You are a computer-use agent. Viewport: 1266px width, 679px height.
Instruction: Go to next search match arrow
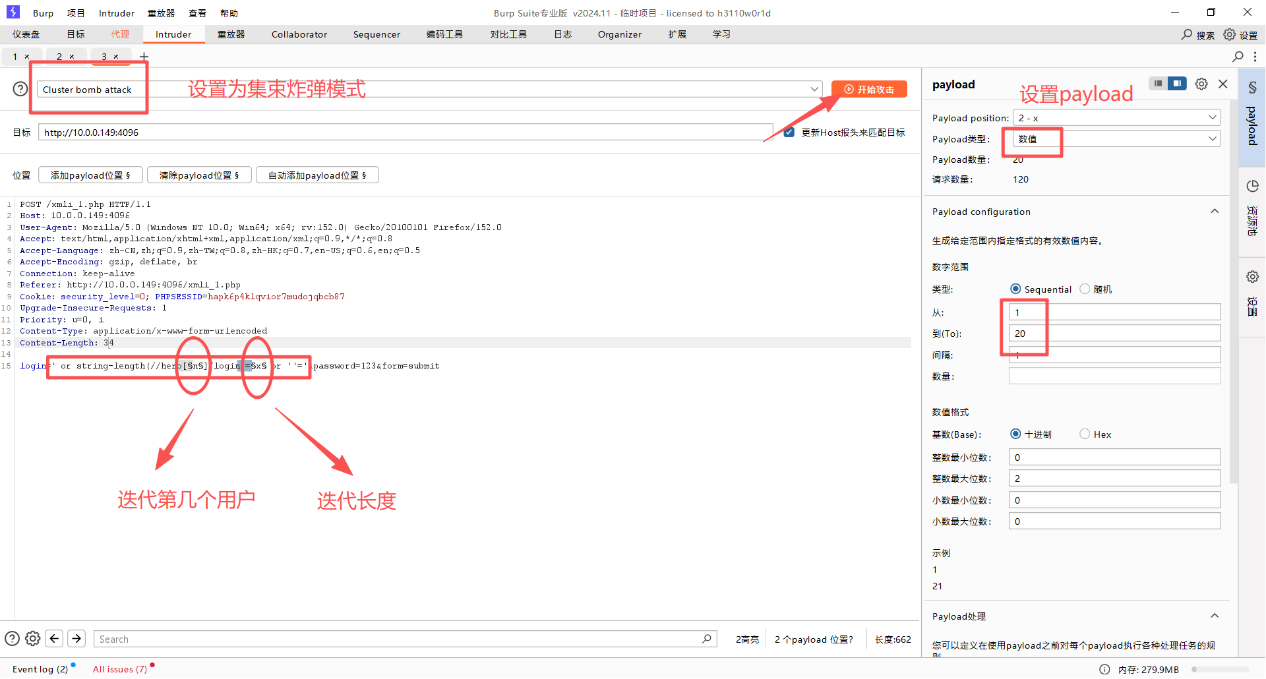(76, 638)
